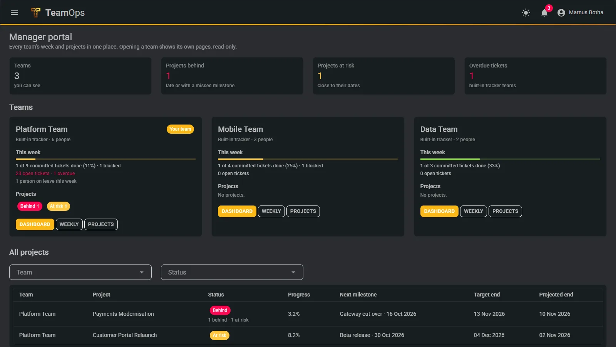Select the Overdue tickets summary card
Viewport: 616px width, 347px height.
point(536,76)
